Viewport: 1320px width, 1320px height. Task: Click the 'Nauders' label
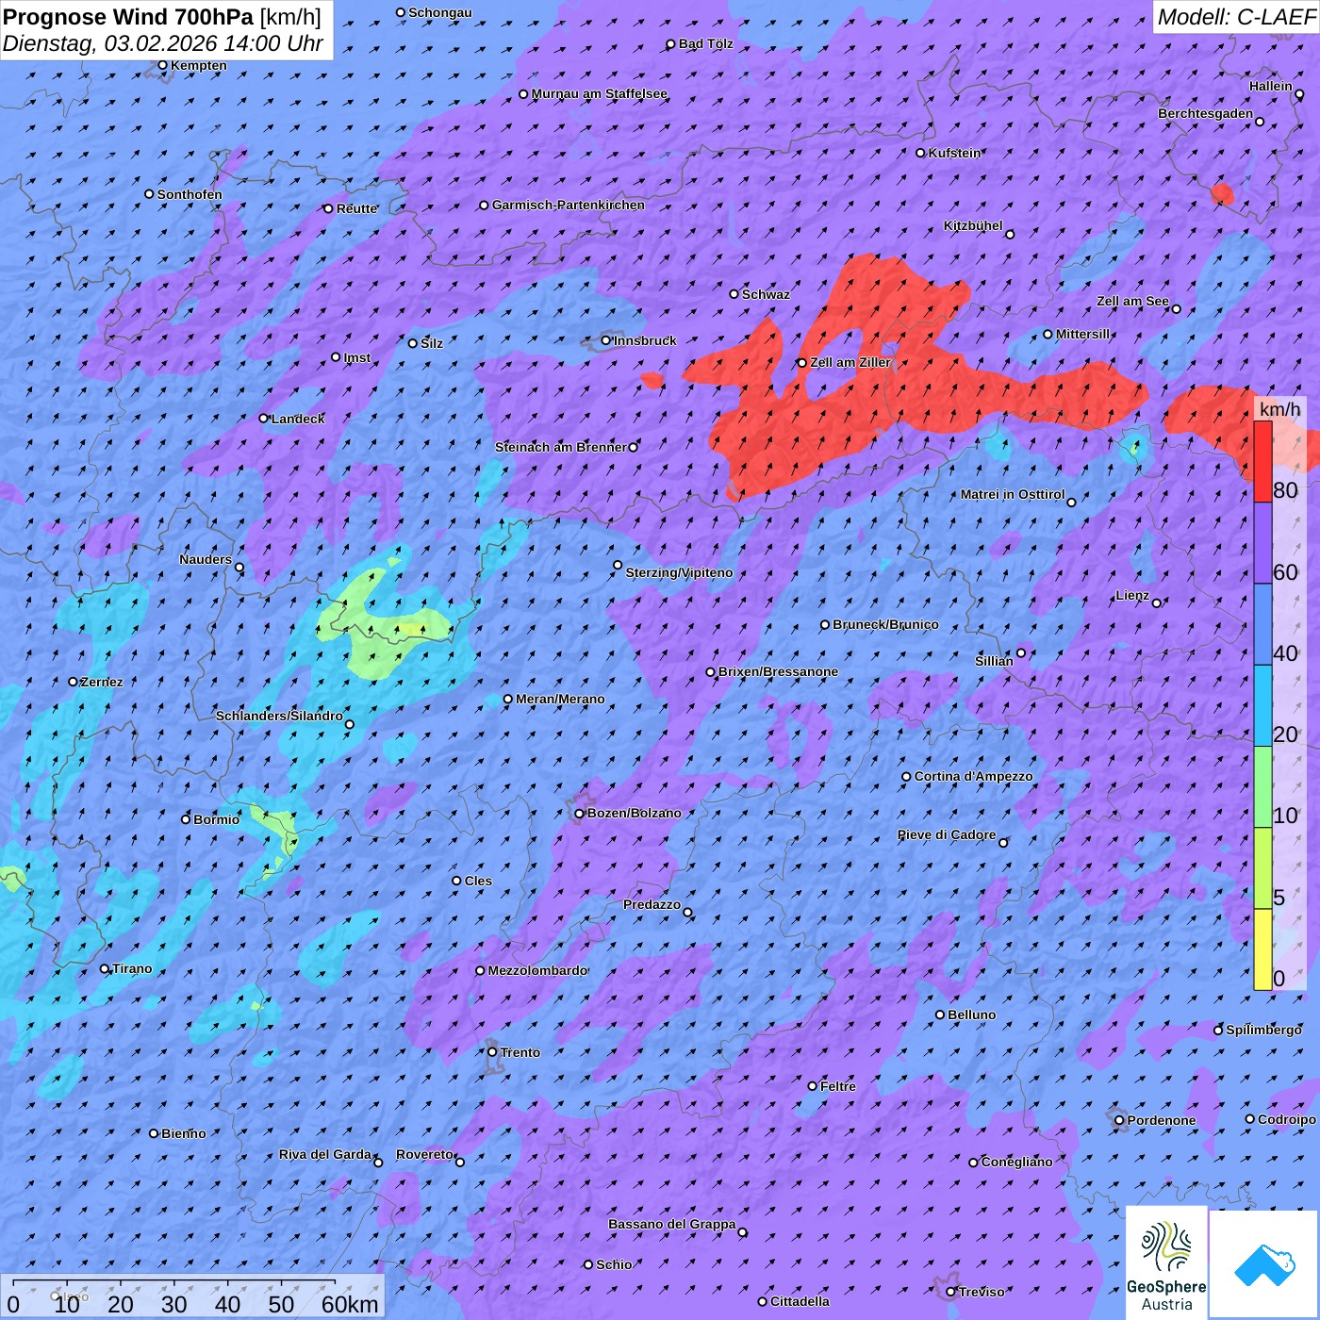206,559
